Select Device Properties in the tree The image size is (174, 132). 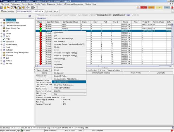point(12,23)
